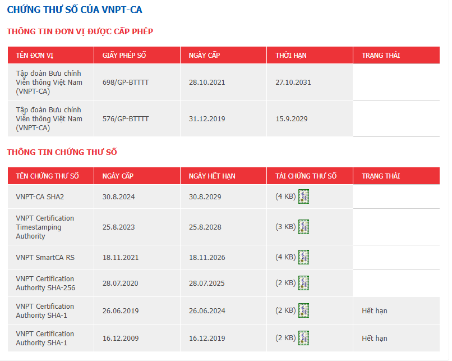Download the VNPT Certification Authority SHA-256 certificate icon
This screenshot has width=452, height=361.
click(303, 283)
